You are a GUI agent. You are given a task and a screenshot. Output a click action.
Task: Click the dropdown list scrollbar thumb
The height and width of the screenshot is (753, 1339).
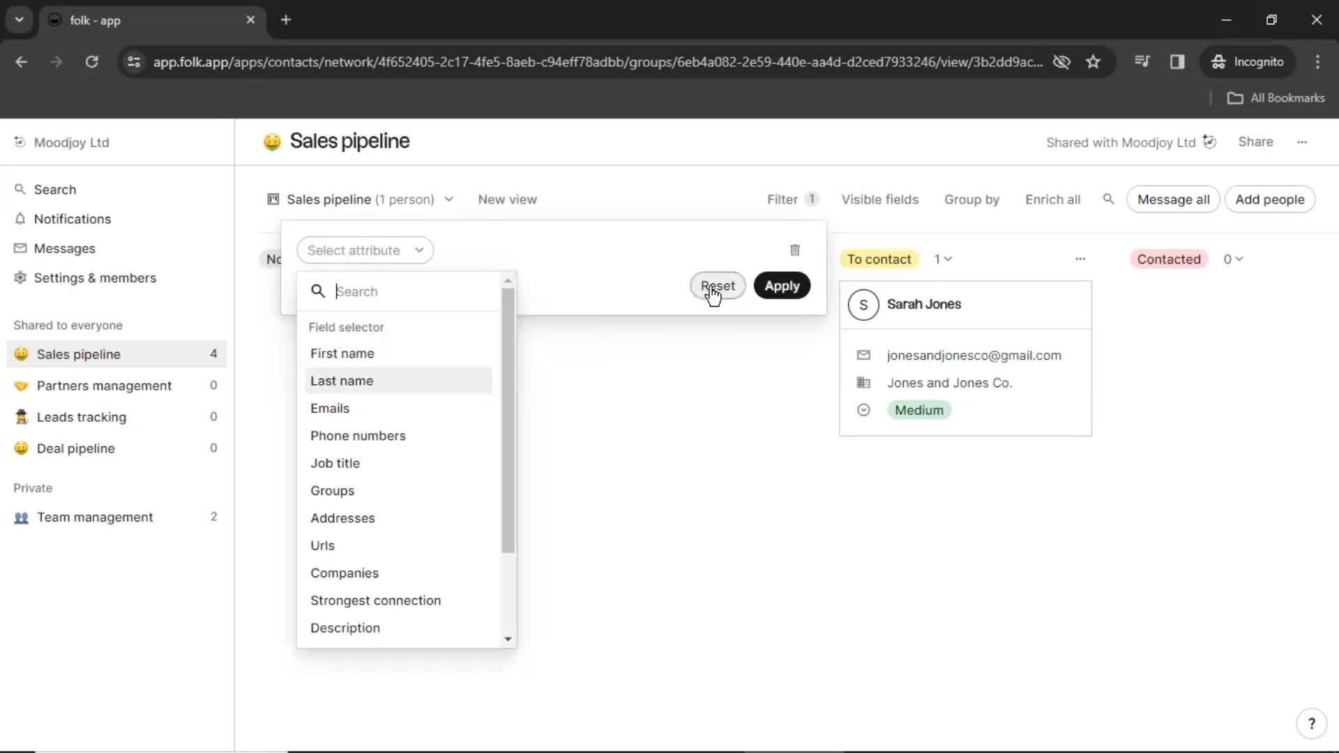click(x=508, y=420)
